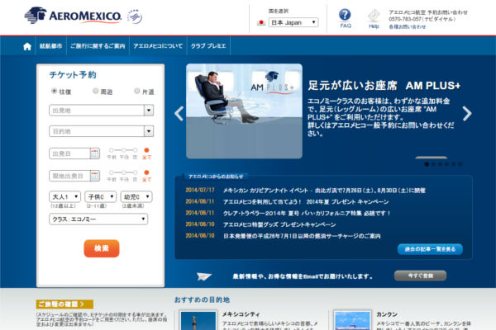Image resolution: width=496 pixels, height=330 pixels.
Task: Click the last carousel pagination dot
Action: click(460, 164)
